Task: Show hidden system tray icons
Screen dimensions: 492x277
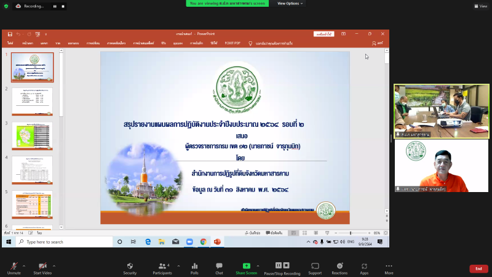Action: tap(309, 242)
